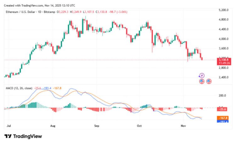
Task: Select the Oct label on the time axis
Action: tap(140, 126)
